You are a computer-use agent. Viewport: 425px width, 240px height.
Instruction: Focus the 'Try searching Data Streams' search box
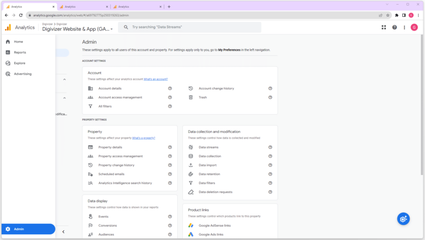190,27
